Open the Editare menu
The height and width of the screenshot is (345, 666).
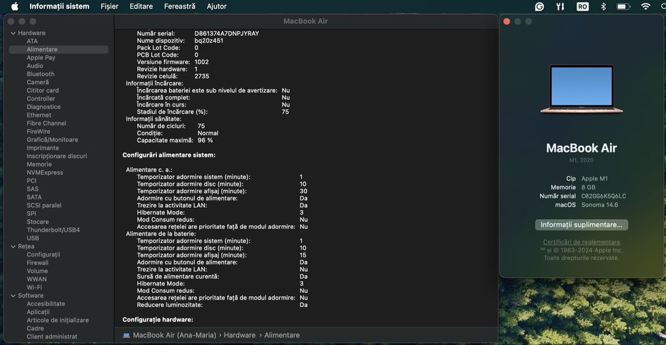[141, 7]
